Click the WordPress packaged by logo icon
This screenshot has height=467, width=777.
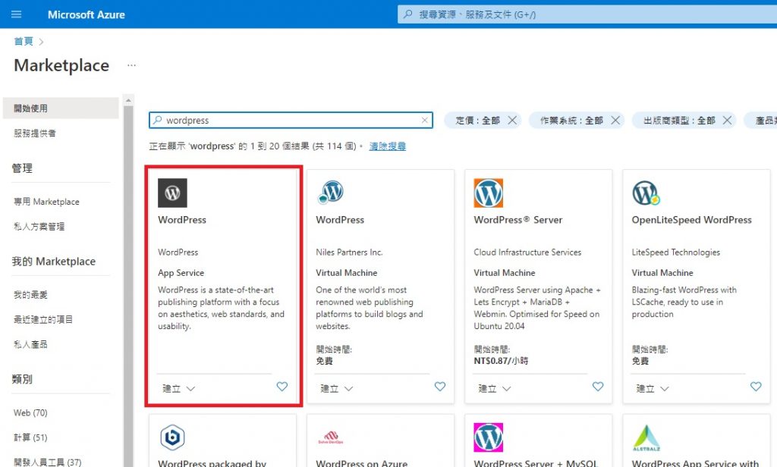point(172,437)
